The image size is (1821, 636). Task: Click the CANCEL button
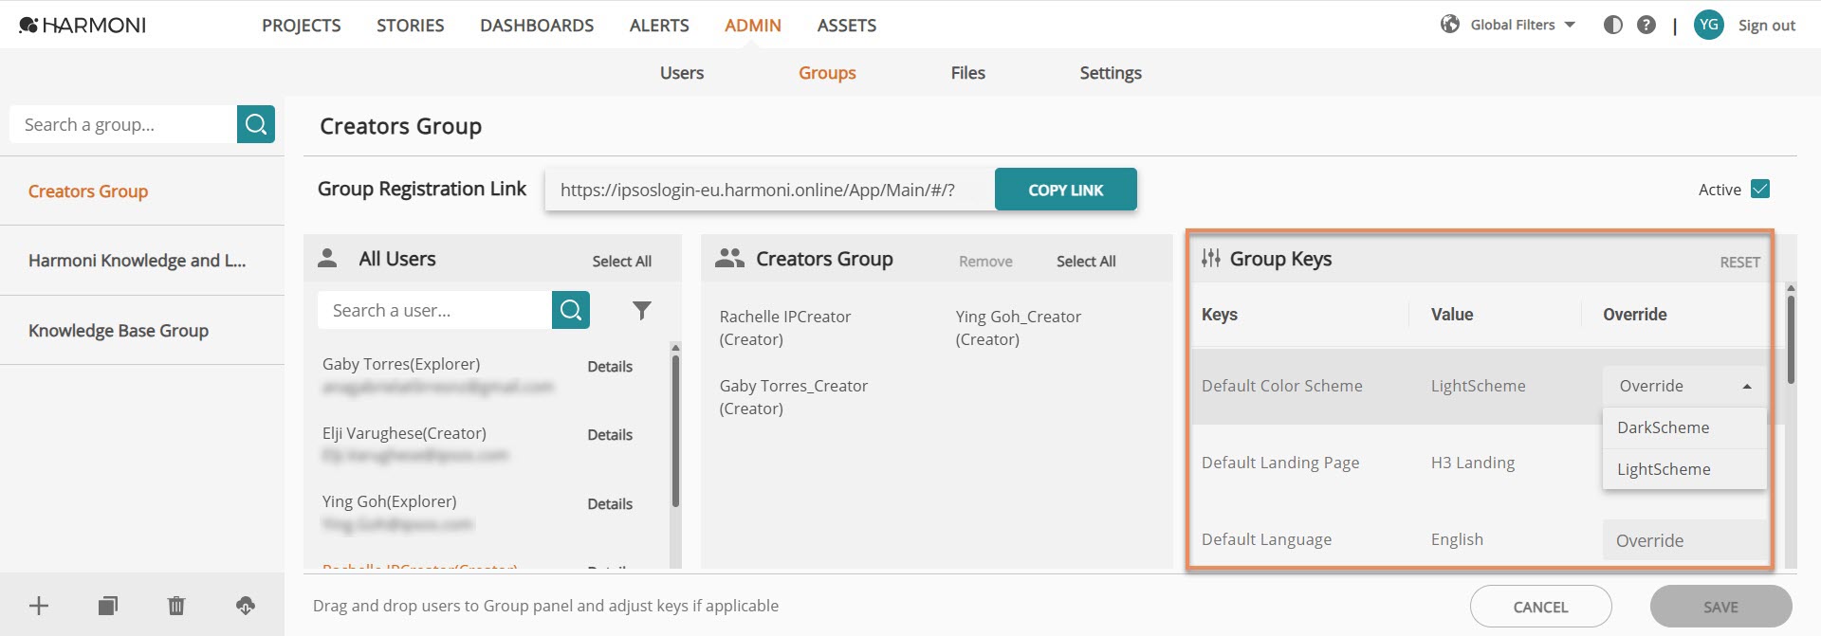1541,607
